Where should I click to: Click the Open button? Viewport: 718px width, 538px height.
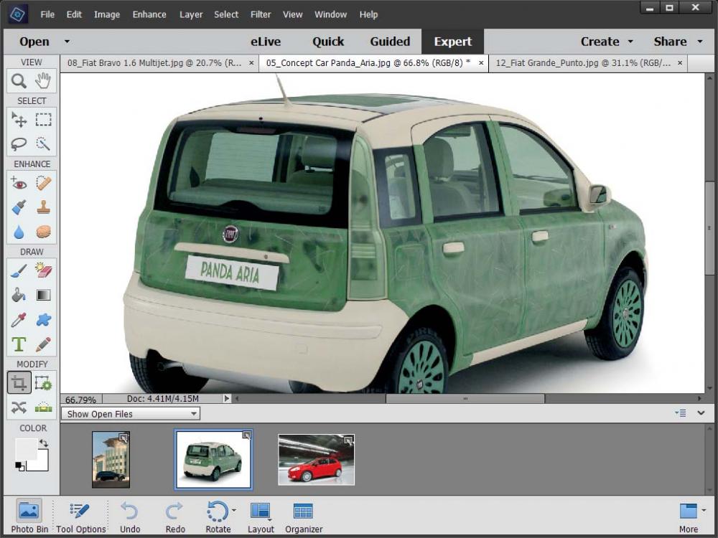(x=34, y=42)
